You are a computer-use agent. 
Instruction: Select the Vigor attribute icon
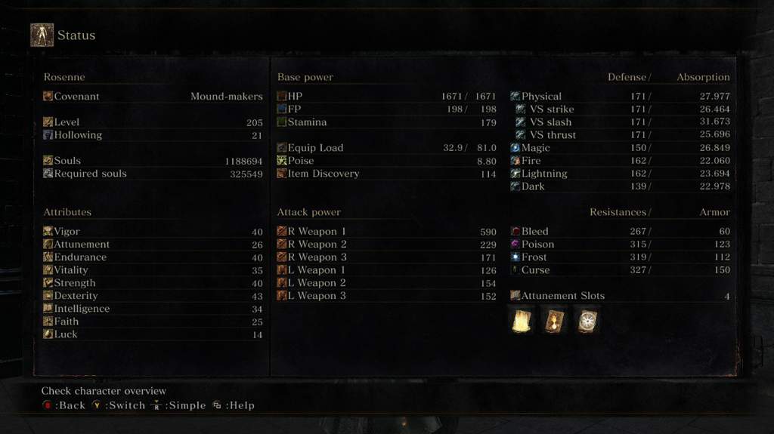48,231
